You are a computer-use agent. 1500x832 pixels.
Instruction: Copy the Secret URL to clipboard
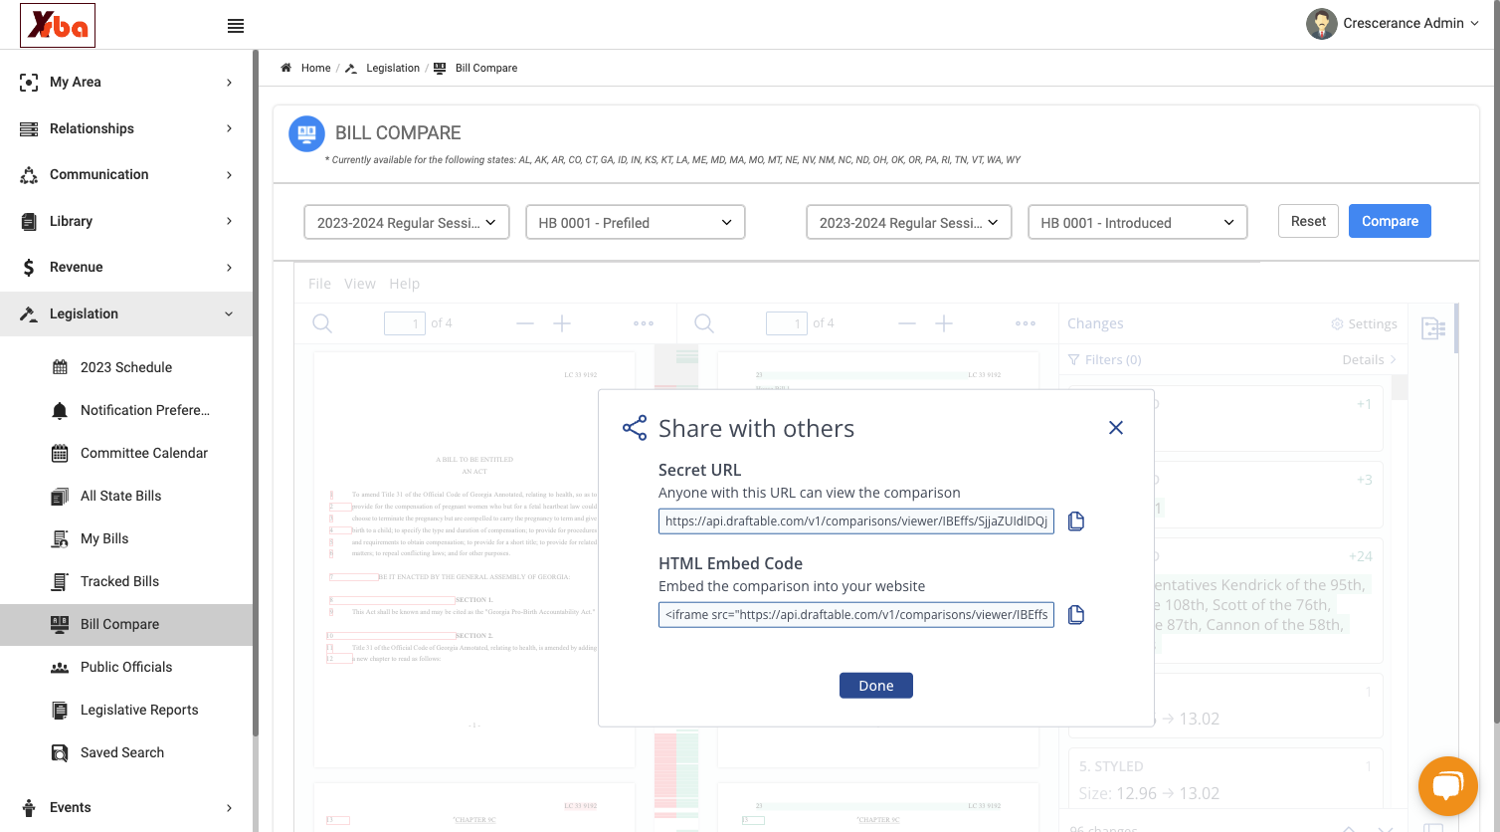click(1075, 521)
